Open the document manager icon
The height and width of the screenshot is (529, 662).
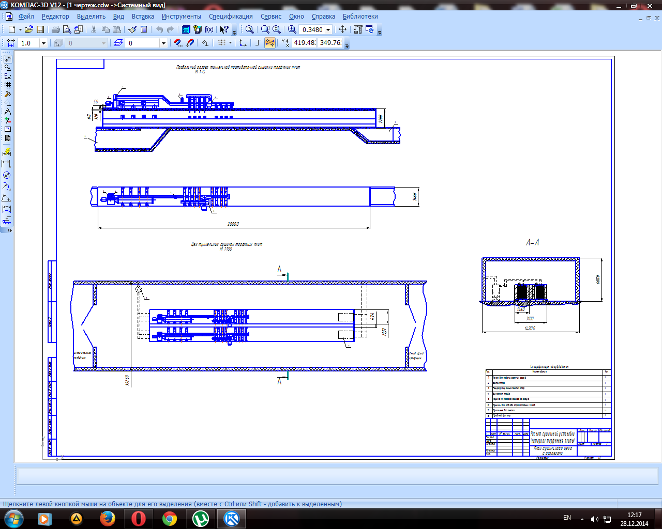[x=186, y=29]
